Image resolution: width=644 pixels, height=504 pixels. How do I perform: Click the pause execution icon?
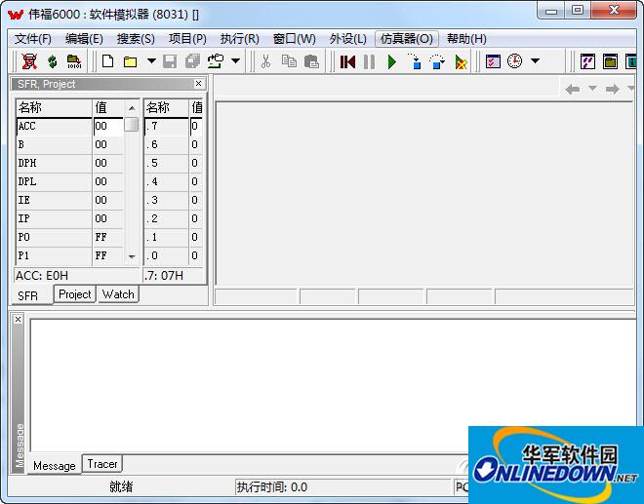coord(369,62)
